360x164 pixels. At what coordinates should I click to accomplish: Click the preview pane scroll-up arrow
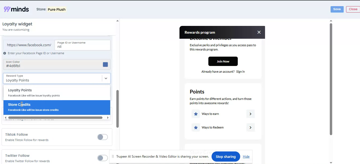(x=331, y=21)
